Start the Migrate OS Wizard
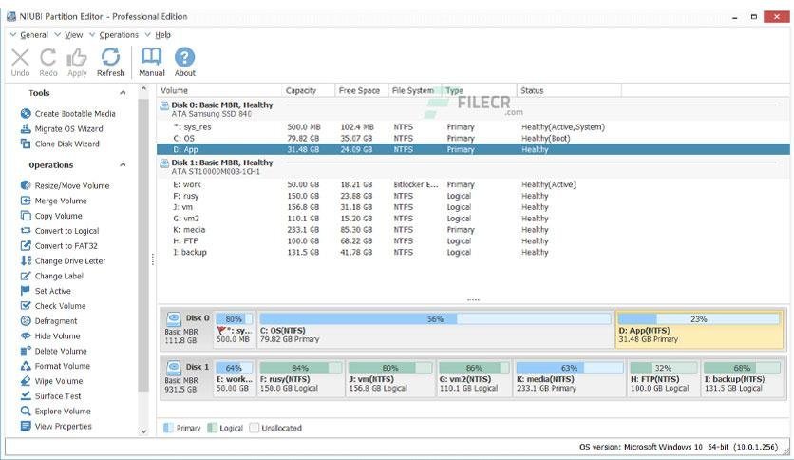The height and width of the screenshot is (460, 794). [62, 128]
